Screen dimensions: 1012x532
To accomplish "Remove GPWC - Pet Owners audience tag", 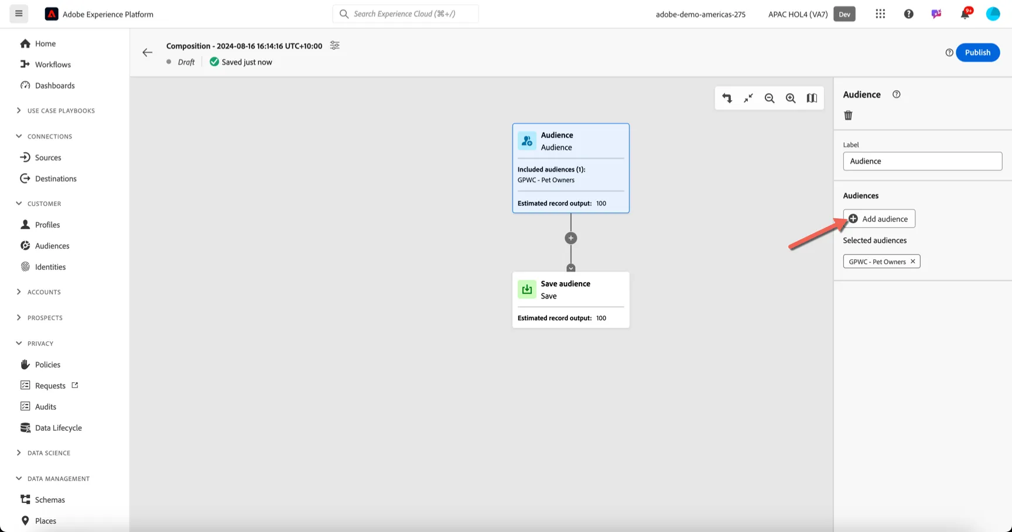I will pos(912,262).
